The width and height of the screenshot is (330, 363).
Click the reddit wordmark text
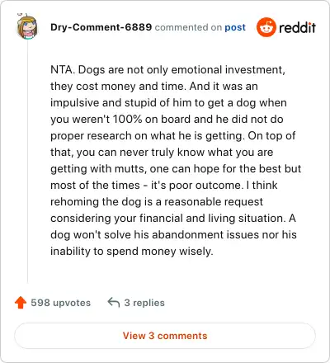(x=297, y=28)
